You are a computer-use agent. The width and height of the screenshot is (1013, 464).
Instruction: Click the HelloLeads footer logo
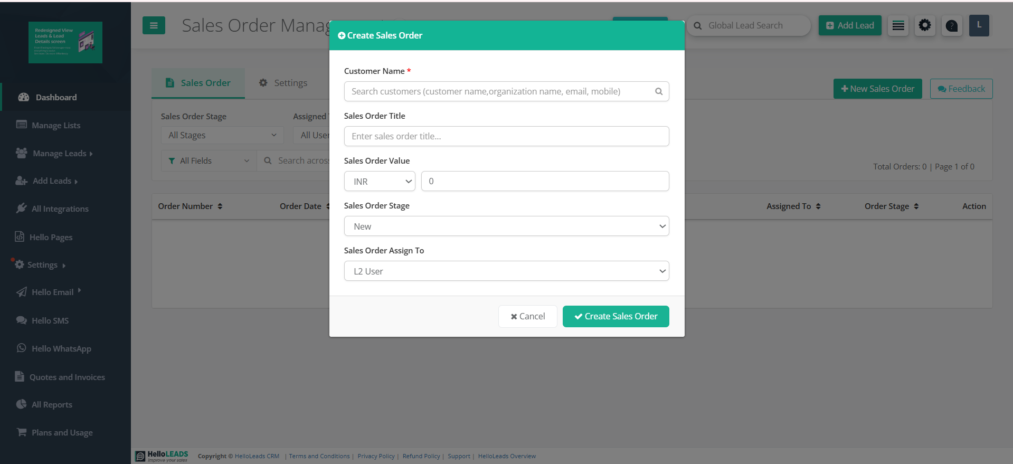point(162,456)
